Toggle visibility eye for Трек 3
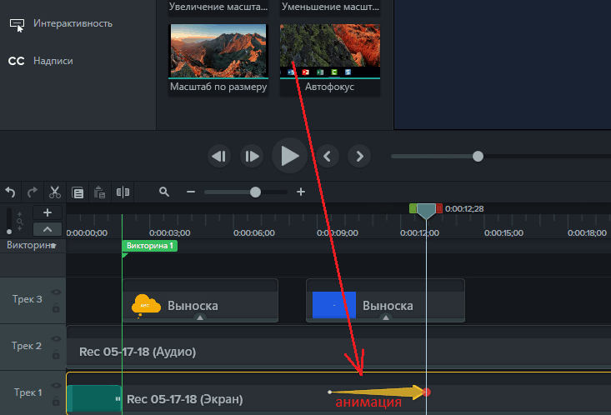The width and height of the screenshot is (611, 415). click(x=56, y=292)
